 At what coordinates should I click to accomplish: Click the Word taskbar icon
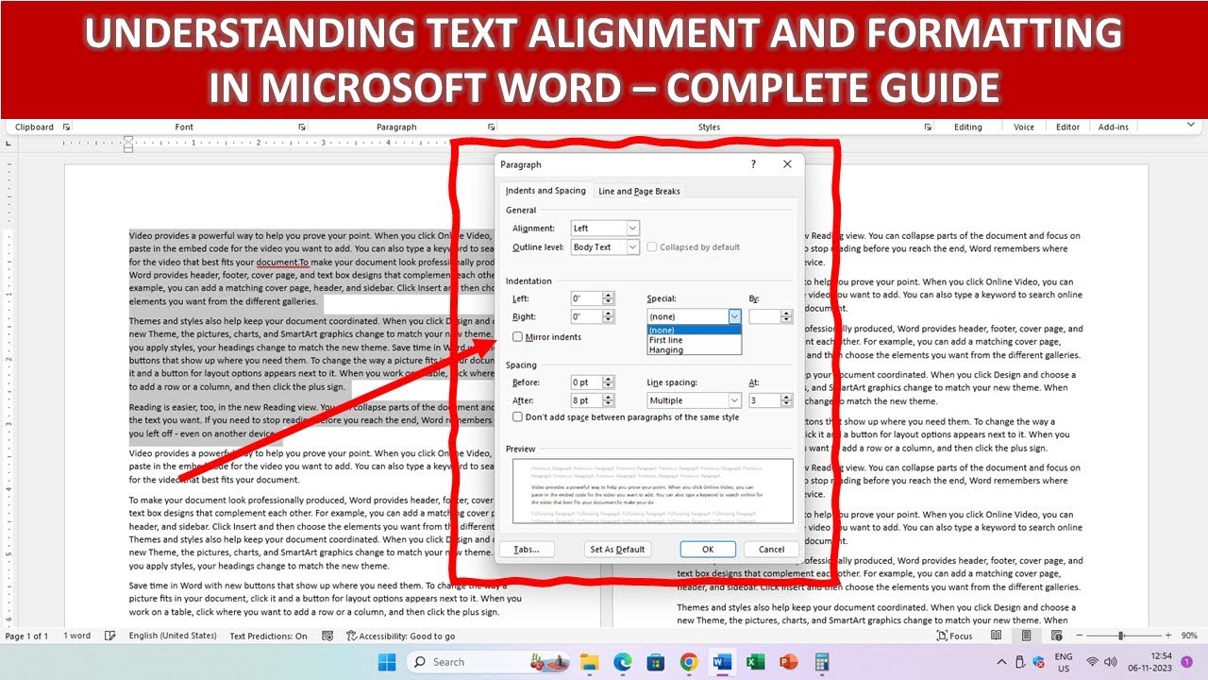722,662
